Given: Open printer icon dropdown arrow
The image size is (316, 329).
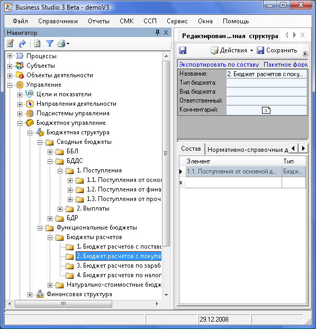Looking at the screenshot, I should (x=68, y=44).
